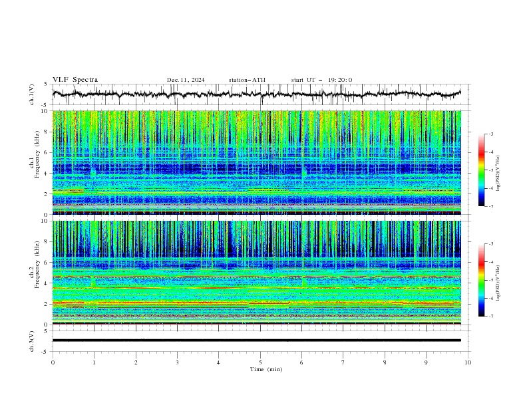This screenshot has height=407, width=527.
Task: Click time axis tick label "1"
Action: point(94,362)
